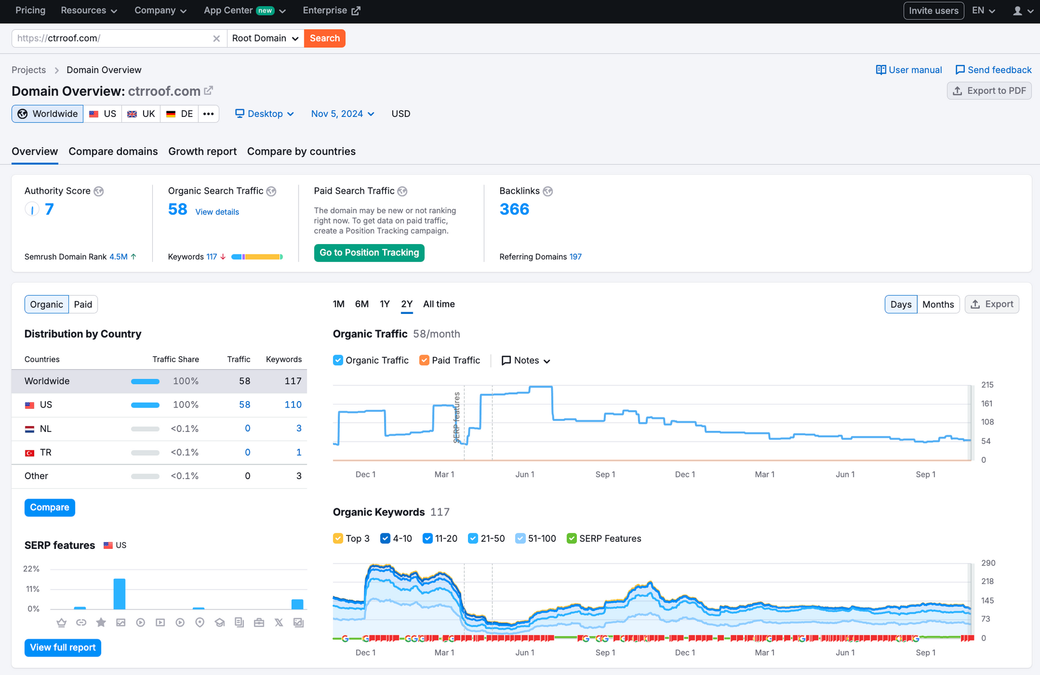1040x675 pixels.
Task: Click the blue Compare button
Action: click(x=50, y=508)
